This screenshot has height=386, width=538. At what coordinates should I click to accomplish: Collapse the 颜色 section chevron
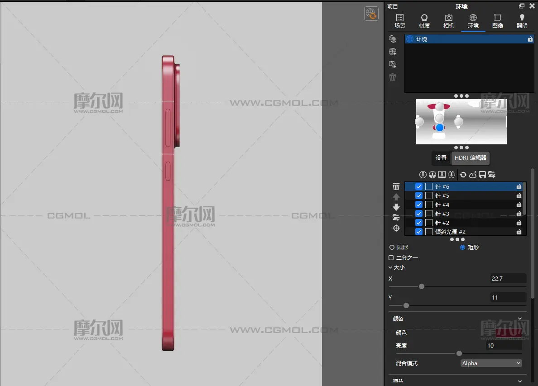[520, 319]
